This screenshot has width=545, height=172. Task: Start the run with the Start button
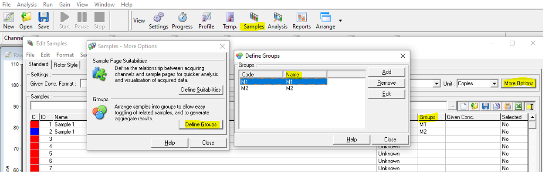(x=64, y=20)
